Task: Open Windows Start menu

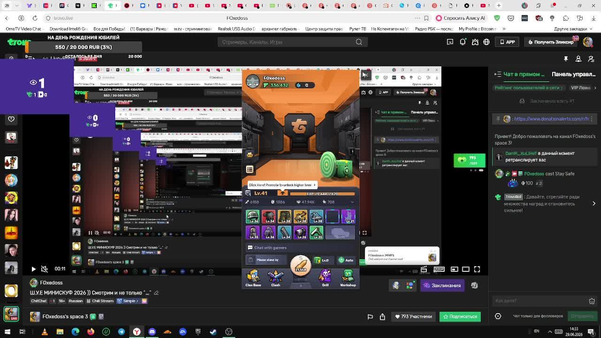Action: click(7, 331)
